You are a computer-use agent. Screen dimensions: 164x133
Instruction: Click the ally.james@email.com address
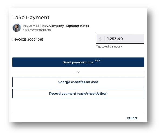[x=37, y=30]
